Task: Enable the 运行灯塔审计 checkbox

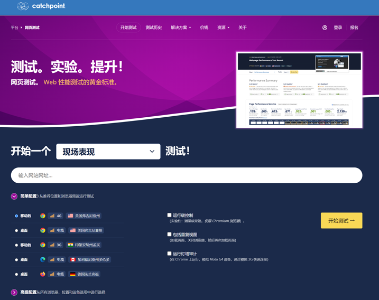Action: [170, 254]
